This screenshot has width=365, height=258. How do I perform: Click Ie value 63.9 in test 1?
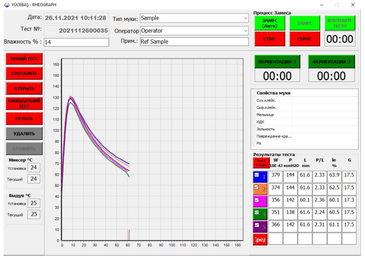pos(334,177)
